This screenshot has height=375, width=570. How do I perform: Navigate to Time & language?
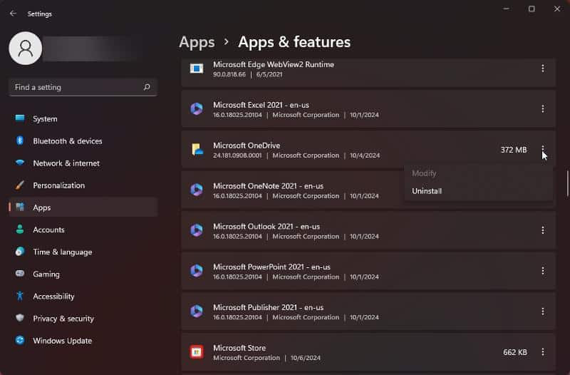tap(83, 252)
